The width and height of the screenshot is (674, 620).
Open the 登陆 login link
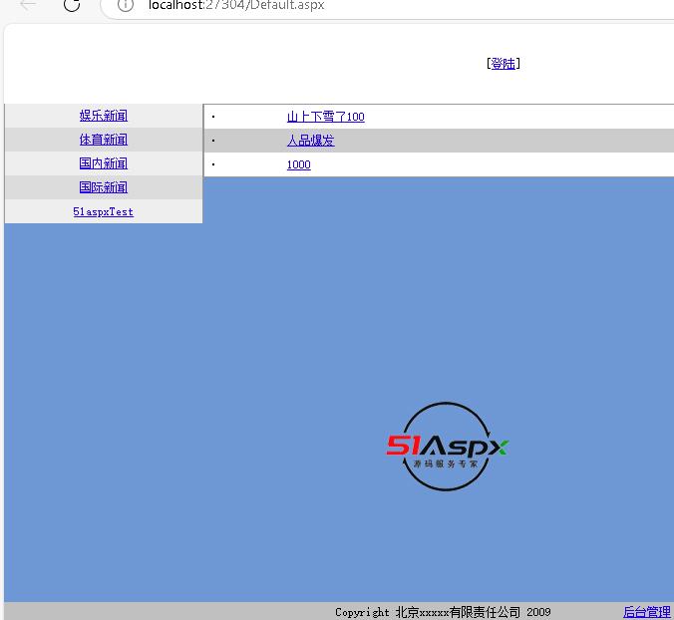pyautogui.click(x=504, y=64)
